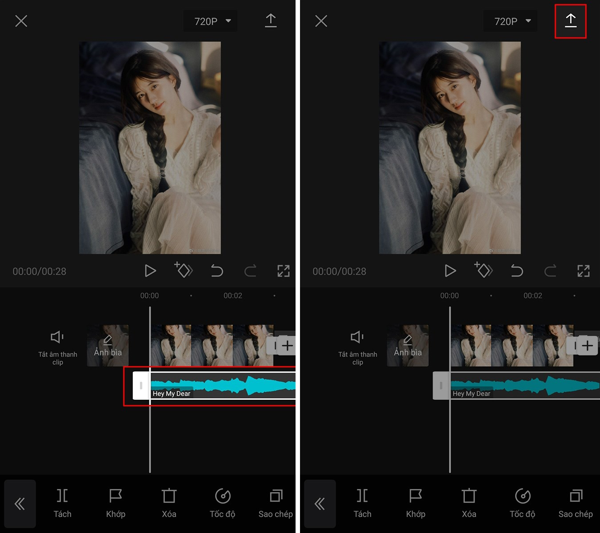The image size is (600, 533).
Task: Play the preview in the right screen
Action: 450,270
